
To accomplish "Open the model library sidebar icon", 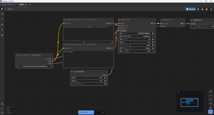I will coord(2,25).
